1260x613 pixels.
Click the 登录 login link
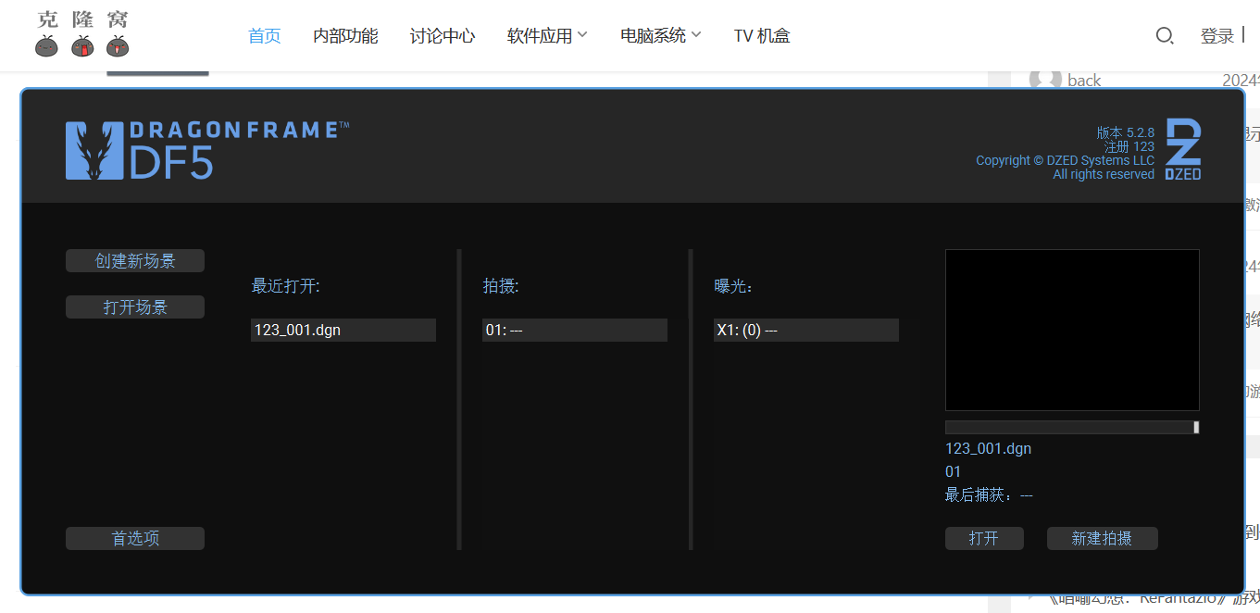point(1217,36)
